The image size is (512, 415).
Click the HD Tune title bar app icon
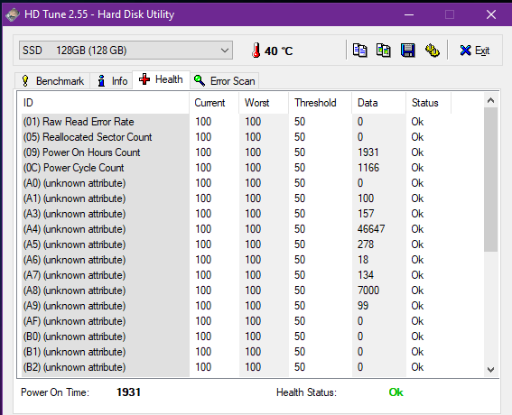[13, 14]
